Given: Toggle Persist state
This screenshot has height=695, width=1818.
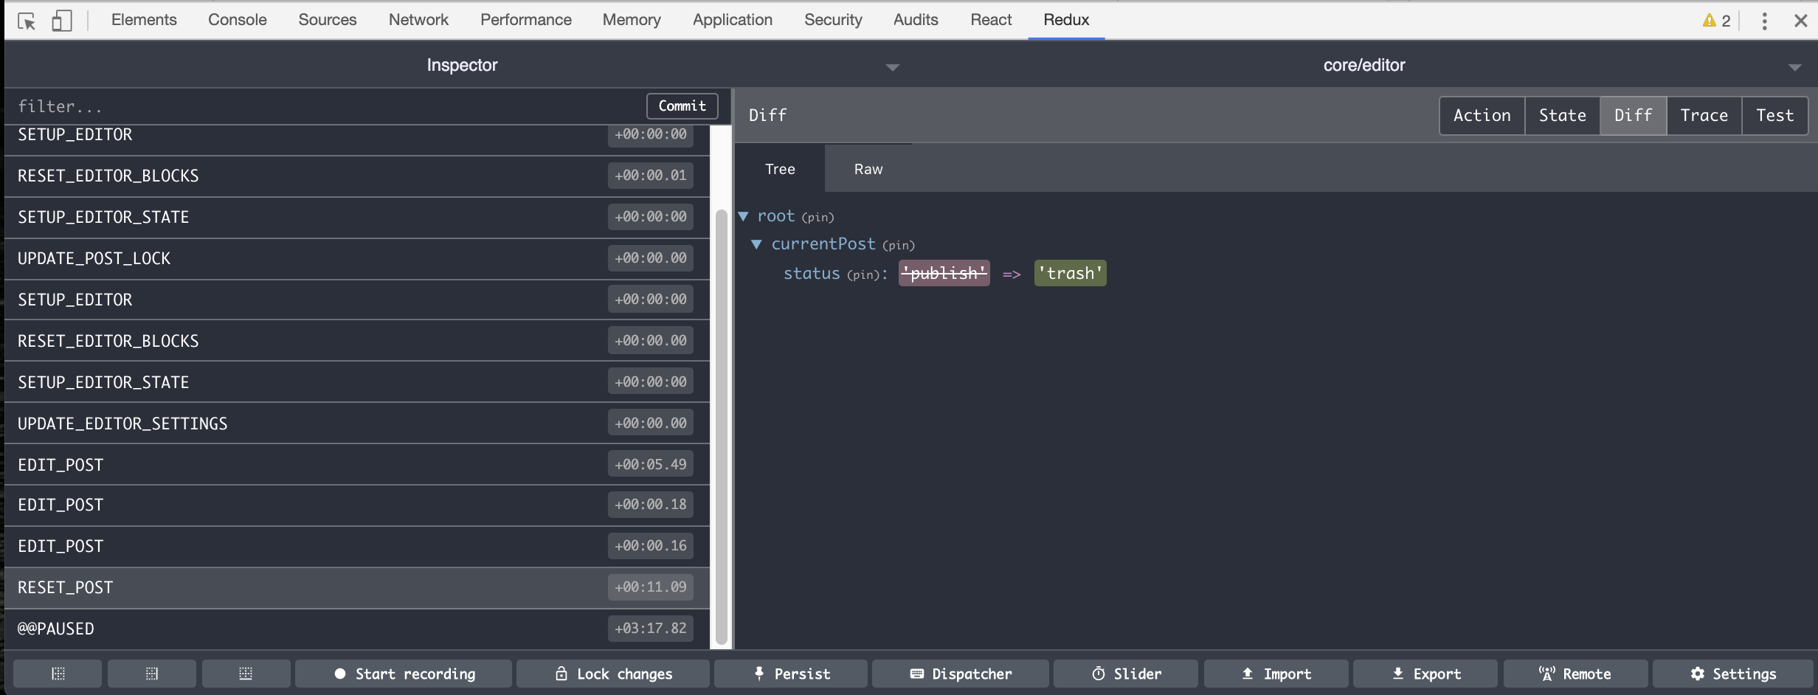Looking at the screenshot, I should click(791, 674).
